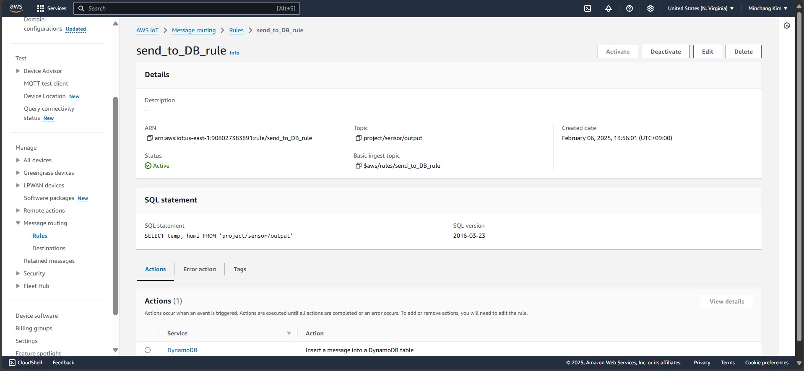
Task: Expand Greengrass devices in sidebar
Action: pyautogui.click(x=18, y=173)
